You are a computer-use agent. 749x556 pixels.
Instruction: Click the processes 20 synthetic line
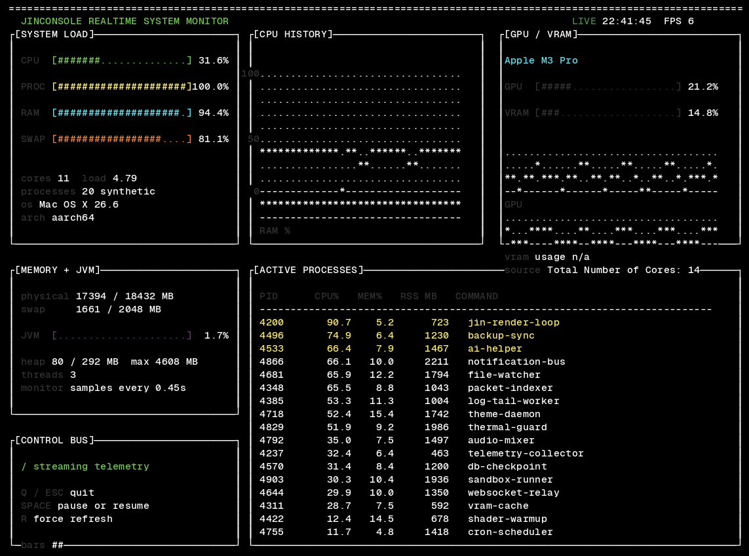[88, 191]
